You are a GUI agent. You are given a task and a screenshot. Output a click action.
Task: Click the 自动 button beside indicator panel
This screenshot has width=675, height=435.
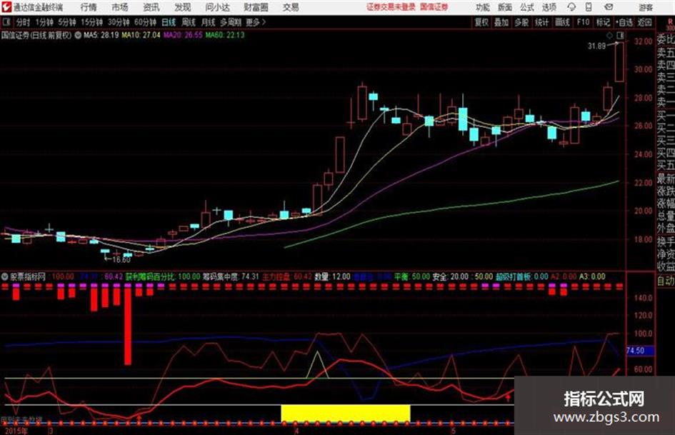coord(665,281)
